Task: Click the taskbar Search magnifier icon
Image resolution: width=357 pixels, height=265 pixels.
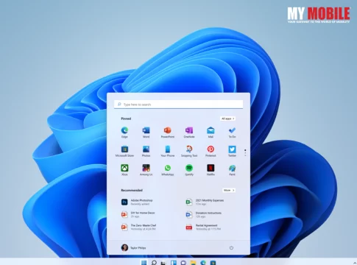Action: click(154, 263)
